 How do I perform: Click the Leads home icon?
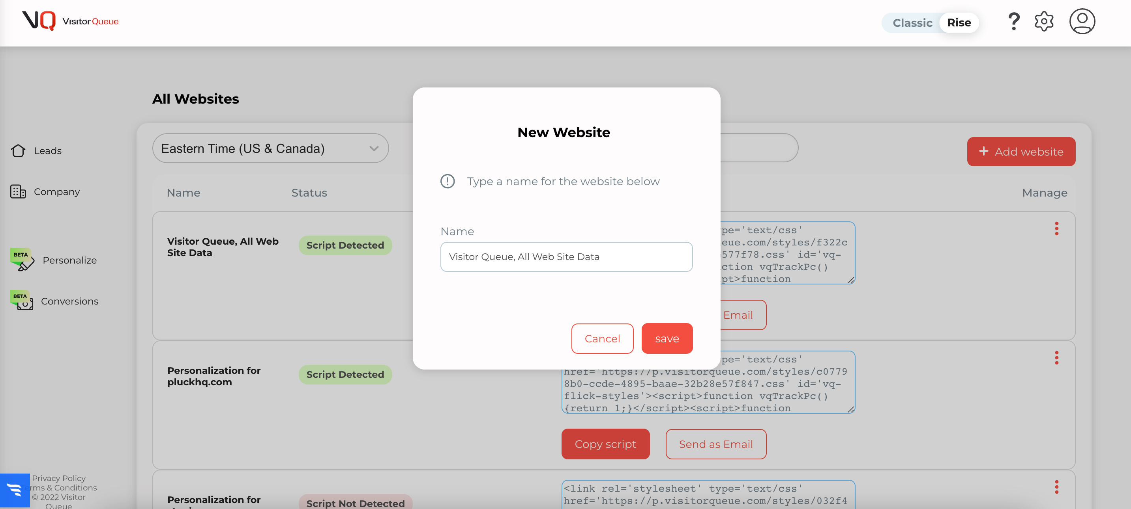pos(18,151)
